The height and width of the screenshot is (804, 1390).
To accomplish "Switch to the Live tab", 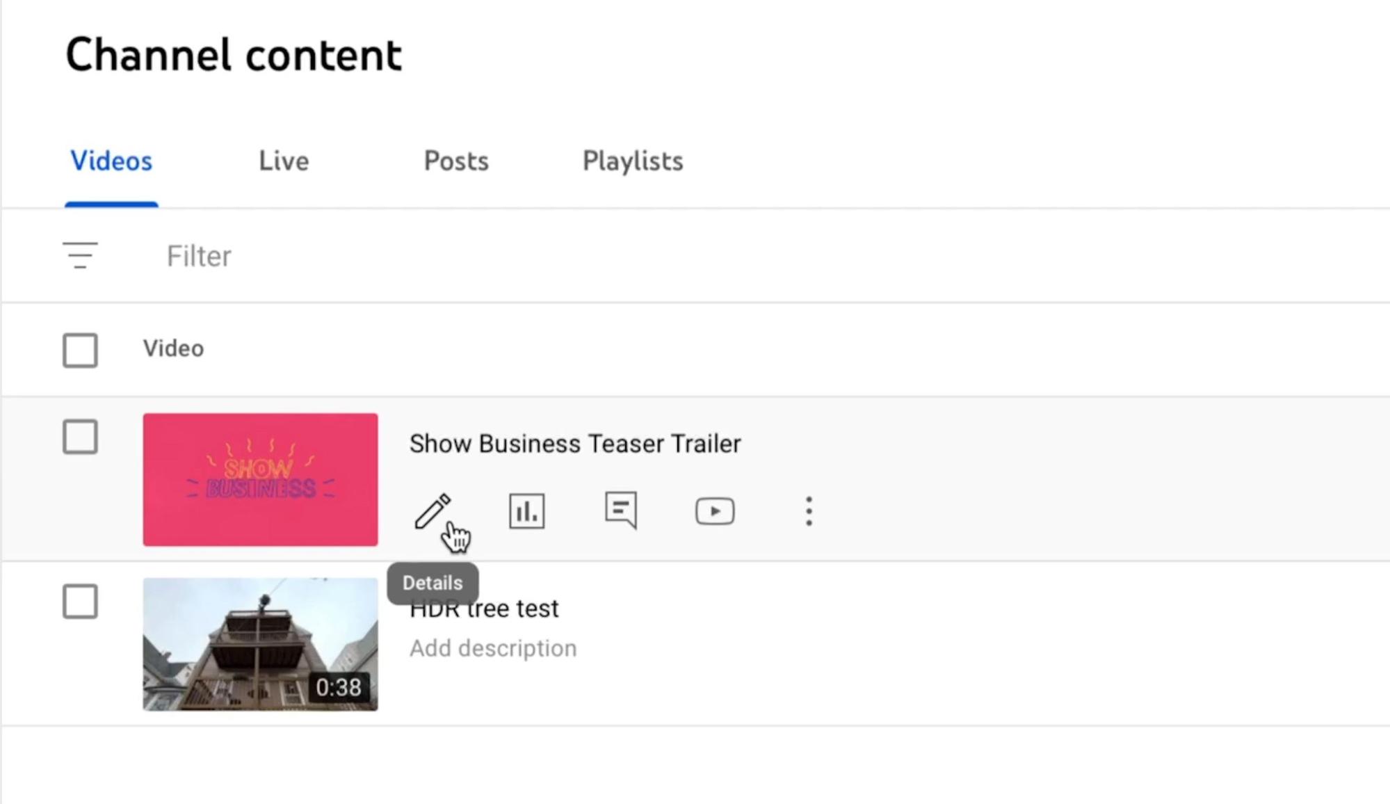I will point(284,161).
